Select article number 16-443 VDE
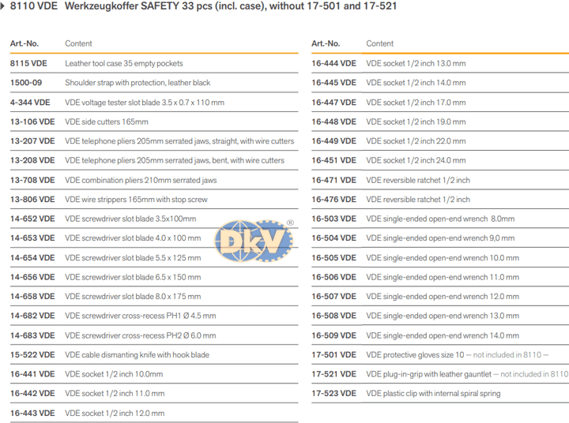Screen dimensions: 569x423 pyautogui.click(x=32, y=413)
